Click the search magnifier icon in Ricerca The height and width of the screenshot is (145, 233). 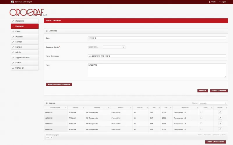click(x=225, y=103)
